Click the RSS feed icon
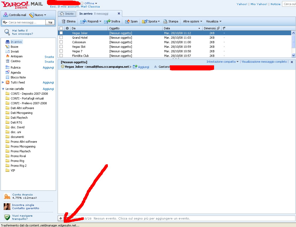Image resolution: width=296 pixels, height=227 pixels. 7,82
